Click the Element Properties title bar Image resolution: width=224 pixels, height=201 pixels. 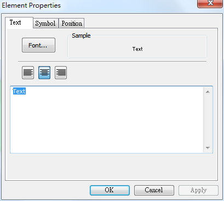(x=99, y=5)
